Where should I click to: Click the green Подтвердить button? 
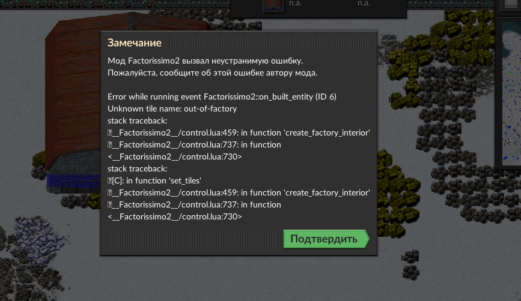click(x=326, y=239)
